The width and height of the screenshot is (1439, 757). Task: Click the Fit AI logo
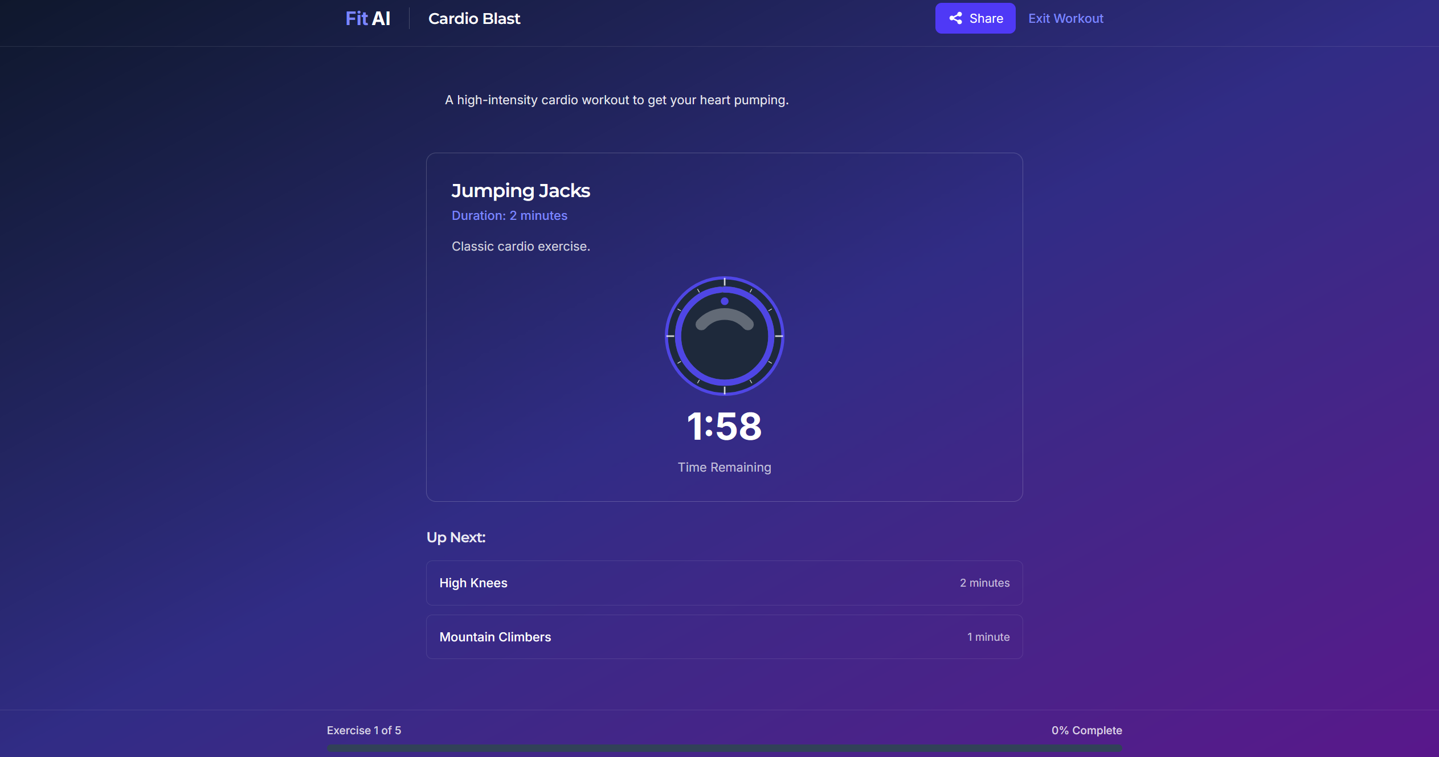point(367,19)
